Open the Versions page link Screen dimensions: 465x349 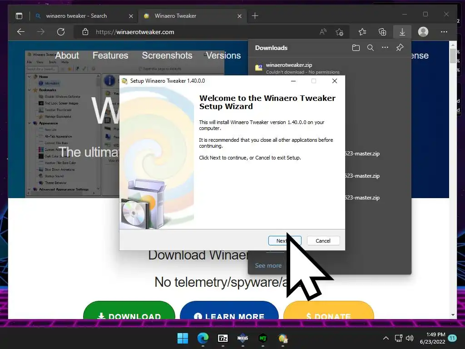click(x=223, y=55)
